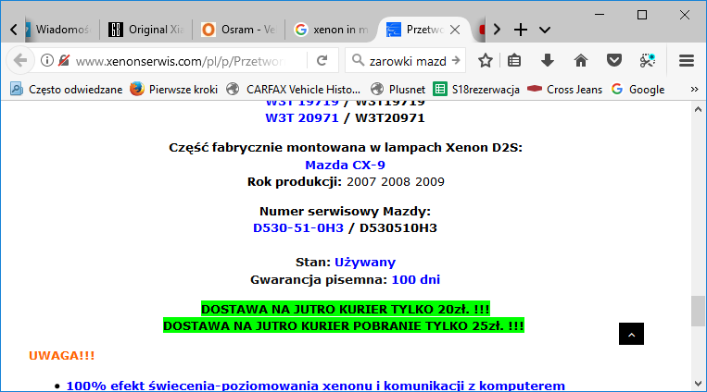The height and width of the screenshot is (392, 707).
Task: Reload the current page
Action: point(322,61)
